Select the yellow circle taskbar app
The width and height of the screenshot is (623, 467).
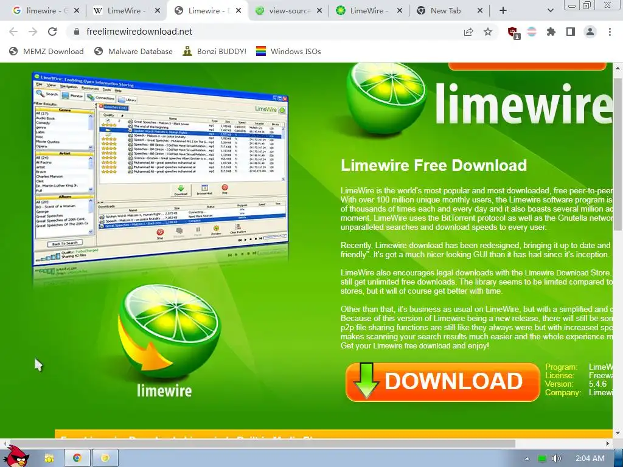pos(105,458)
